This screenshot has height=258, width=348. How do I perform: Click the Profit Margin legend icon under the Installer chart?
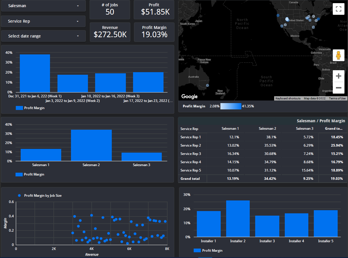[197, 250]
